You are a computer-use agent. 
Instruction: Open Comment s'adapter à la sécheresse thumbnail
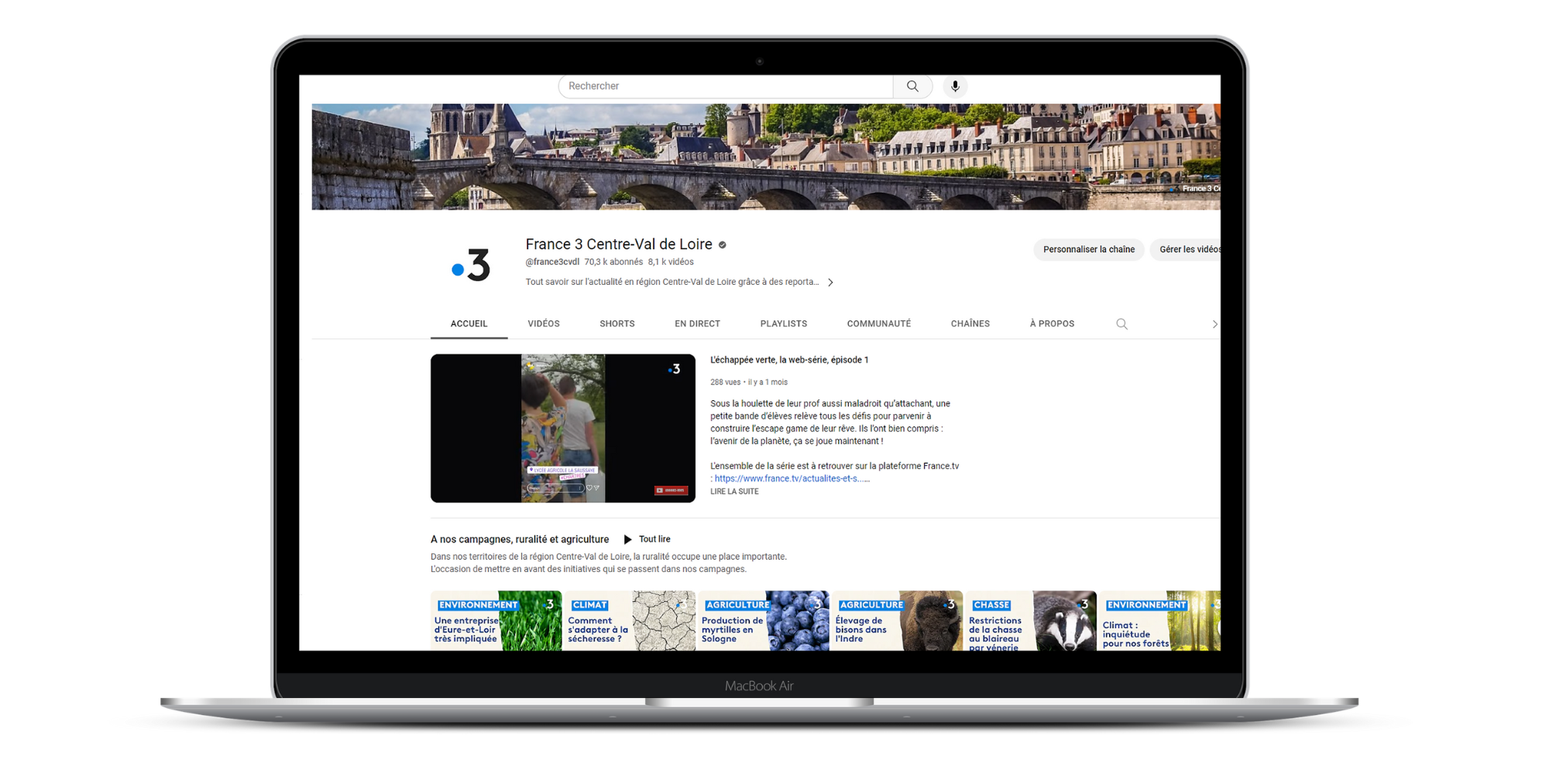(630, 621)
